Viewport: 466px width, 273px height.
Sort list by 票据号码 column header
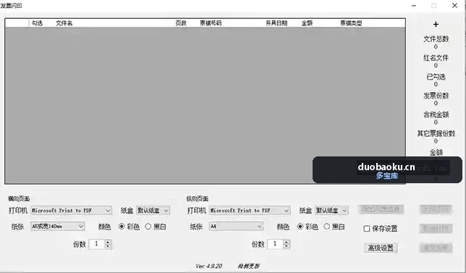(211, 23)
